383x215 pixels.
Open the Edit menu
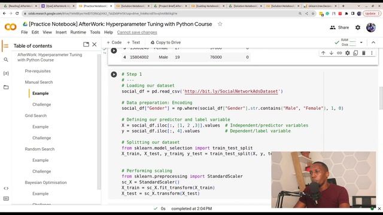(35, 32)
